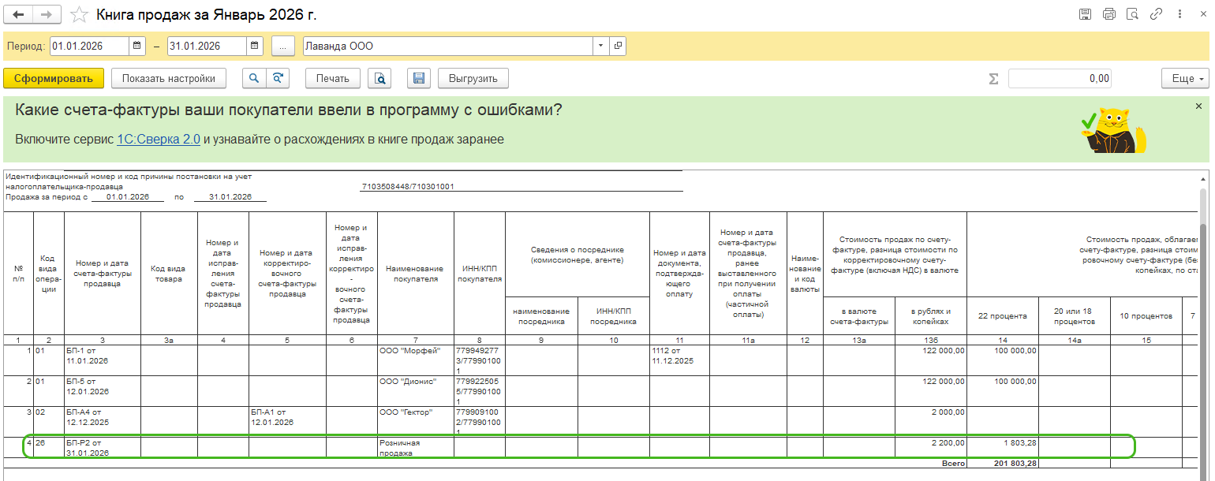Expand the organization dropdown Лаванда ООО
The height and width of the screenshot is (481, 1215).
point(601,46)
